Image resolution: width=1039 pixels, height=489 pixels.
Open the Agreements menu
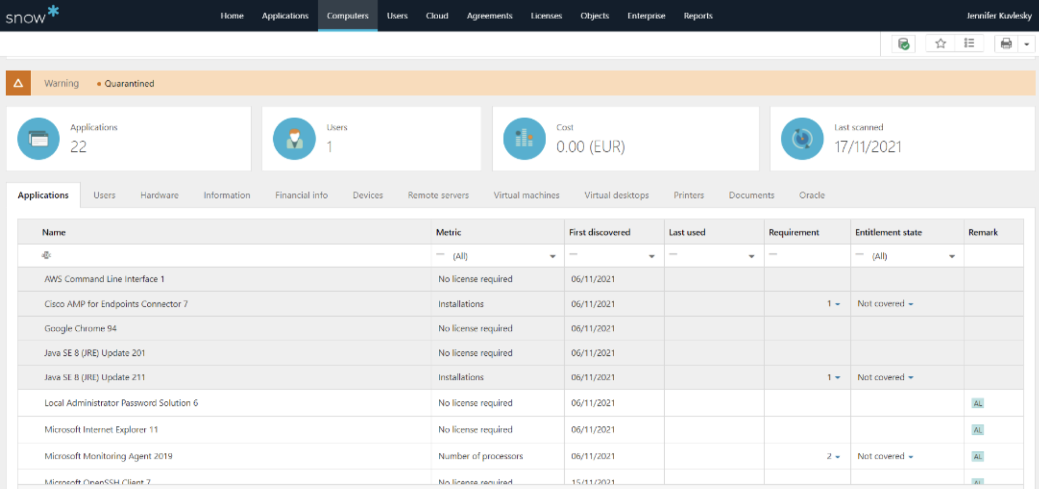click(x=489, y=16)
